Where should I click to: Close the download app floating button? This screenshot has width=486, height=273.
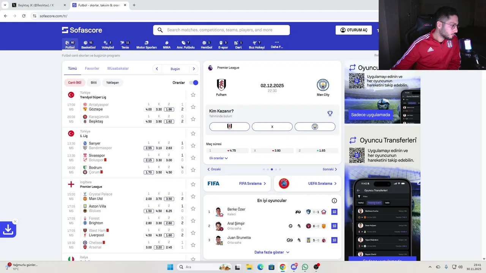pos(15,221)
